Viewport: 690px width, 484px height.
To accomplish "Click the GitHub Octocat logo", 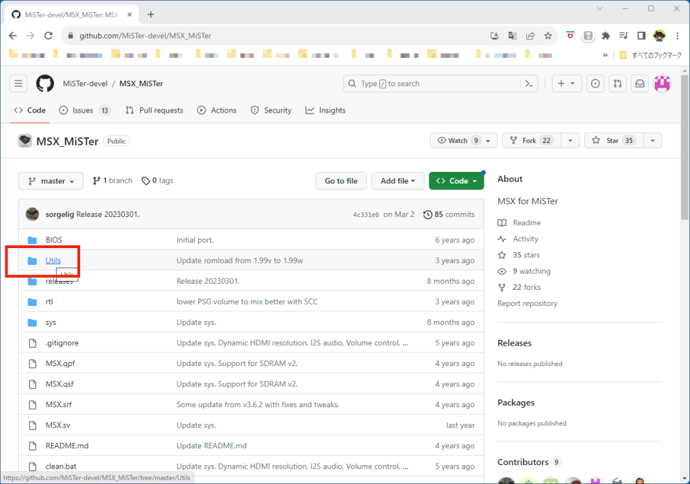I will pos(44,84).
